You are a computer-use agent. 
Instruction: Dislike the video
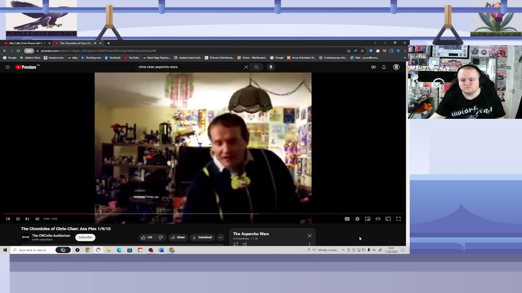click(x=161, y=237)
